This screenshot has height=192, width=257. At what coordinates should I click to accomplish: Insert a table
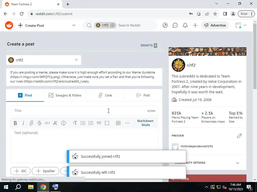click(x=118, y=123)
